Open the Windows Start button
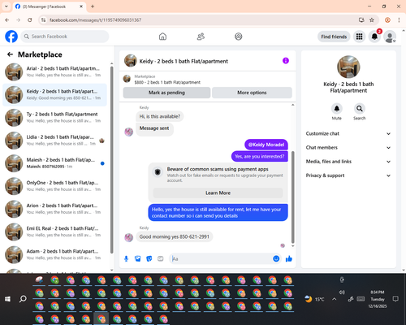Screen dimensions: 406x325 point(7,299)
